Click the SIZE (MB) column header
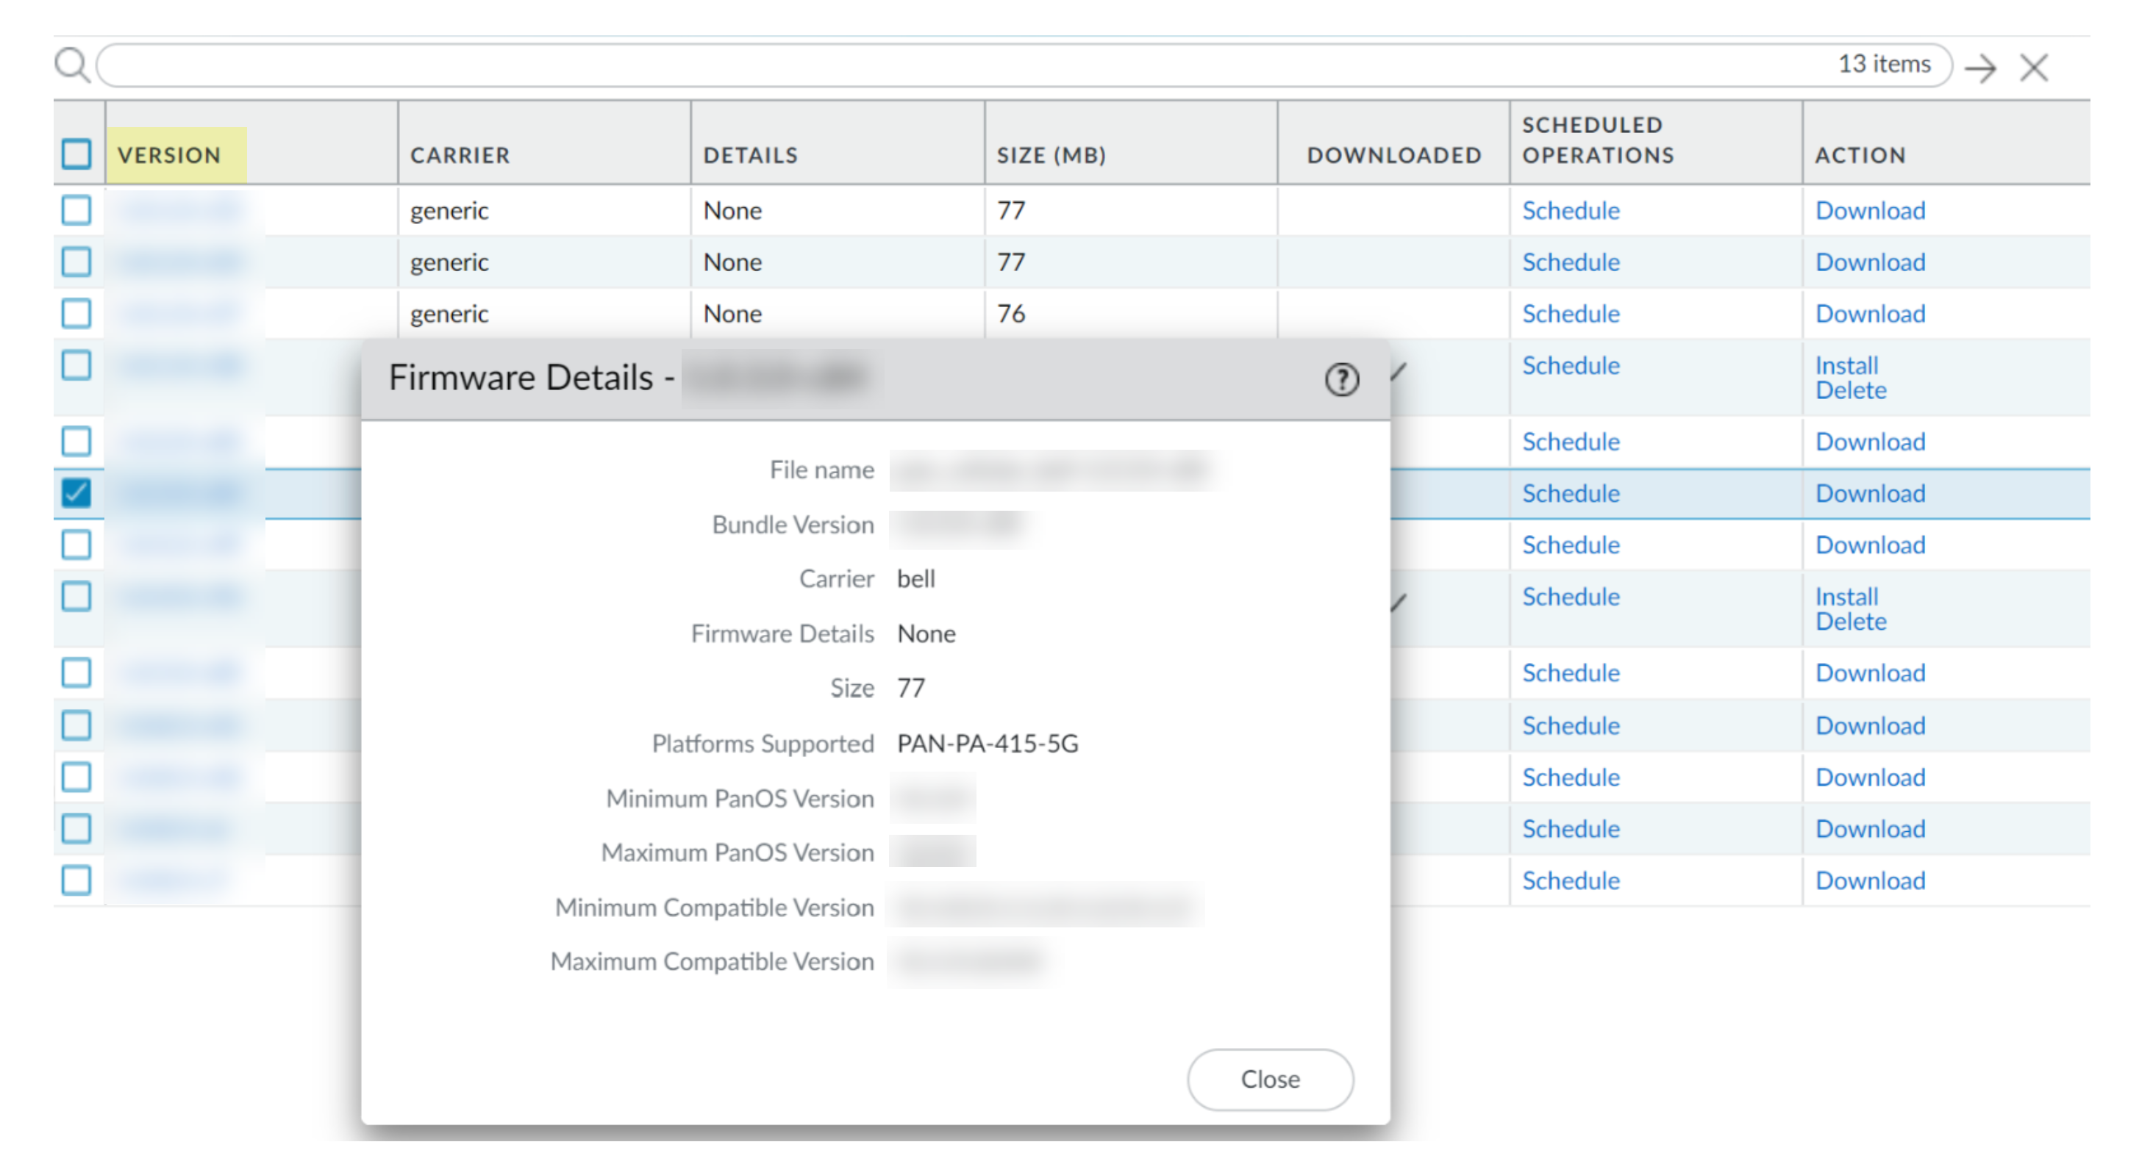The image size is (2139, 1153). click(x=1051, y=155)
